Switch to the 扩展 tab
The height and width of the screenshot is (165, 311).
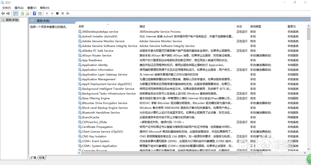(33, 158)
